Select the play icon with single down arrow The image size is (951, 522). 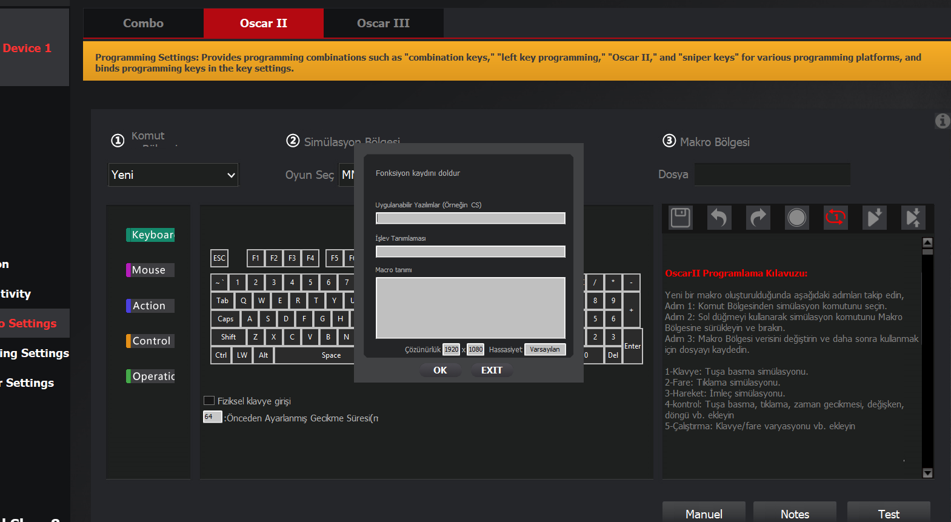(x=874, y=218)
